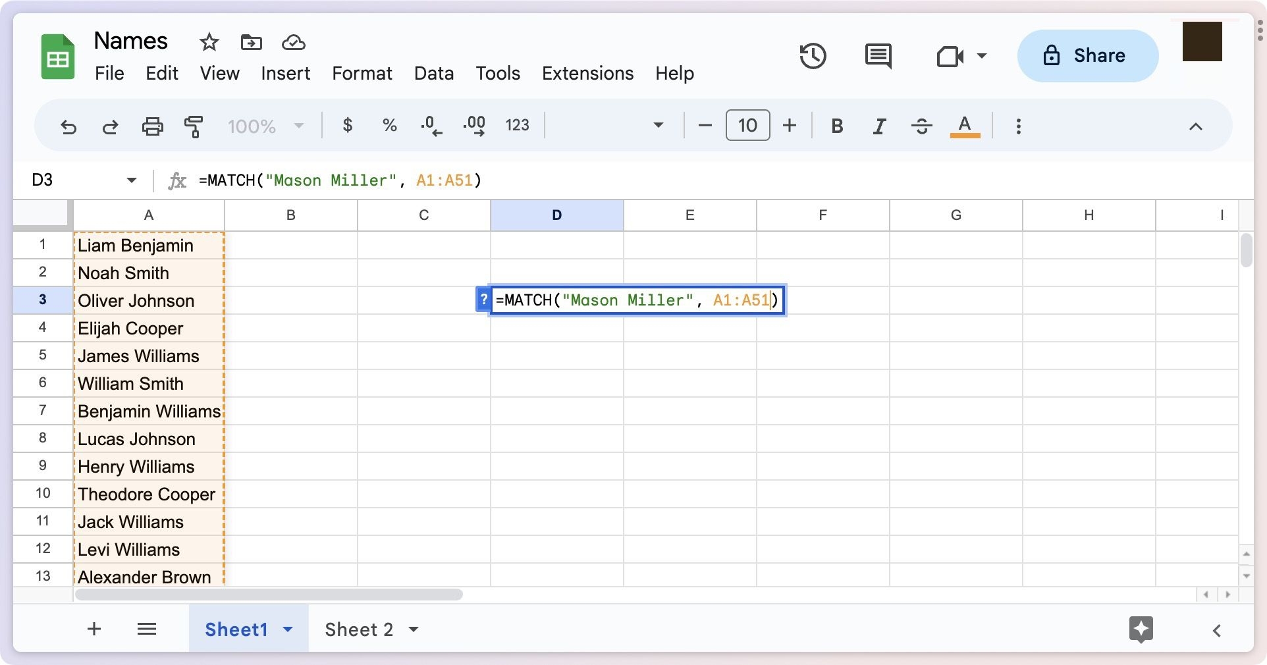Image resolution: width=1267 pixels, height=665 pixels.
Task: Toggle strikethrough formatting
Action: click(x=922, y=126)
